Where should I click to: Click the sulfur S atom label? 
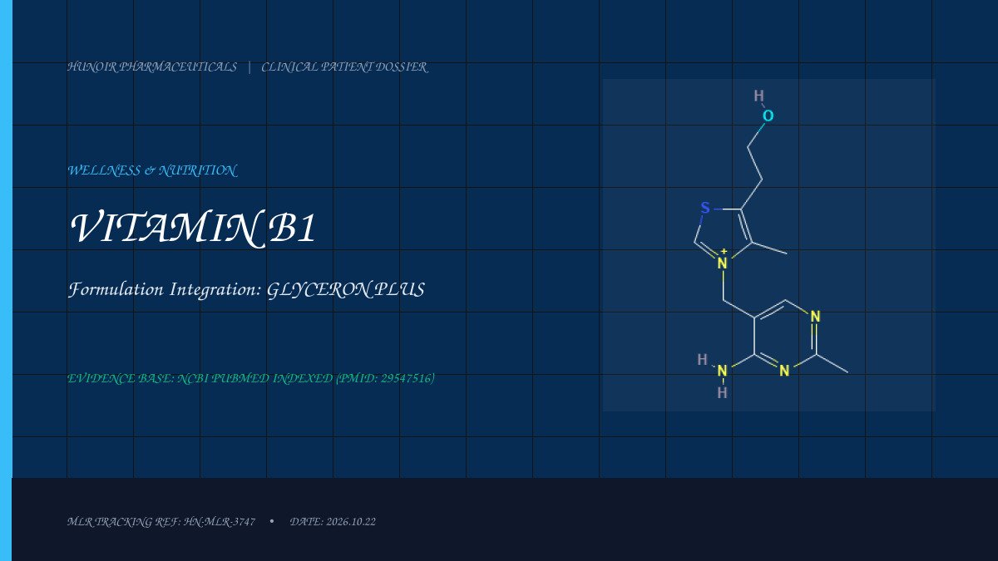(705, 208)
